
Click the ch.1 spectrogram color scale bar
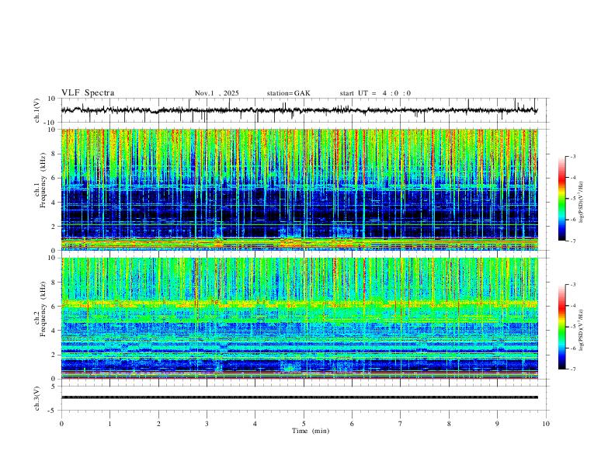(562, 199)
